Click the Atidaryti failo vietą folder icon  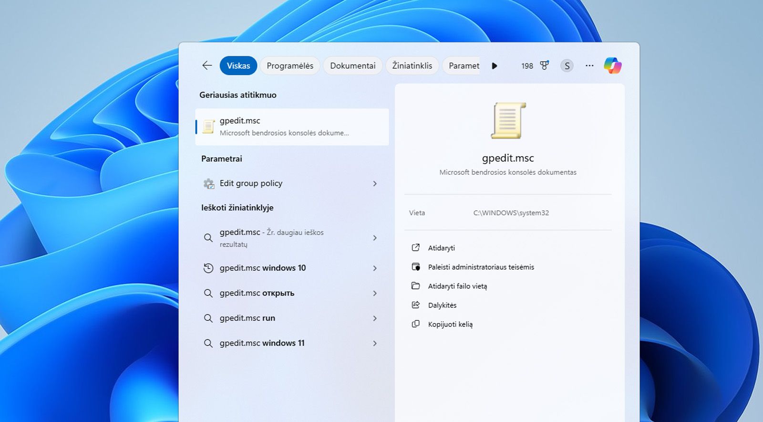tap(416, 286)
